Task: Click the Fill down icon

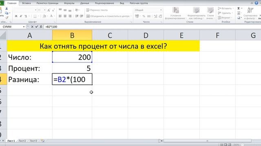Action: (x=239, y=13)
